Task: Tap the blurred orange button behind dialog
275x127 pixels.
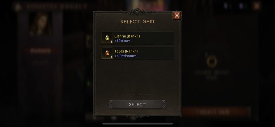Action: pyautogui.click(x=216, y=112)
